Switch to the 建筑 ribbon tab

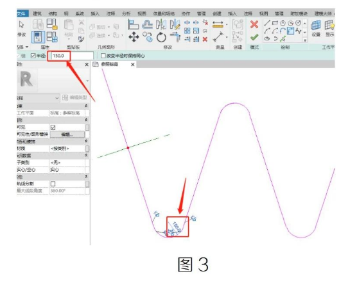click(x=37, y=13)
